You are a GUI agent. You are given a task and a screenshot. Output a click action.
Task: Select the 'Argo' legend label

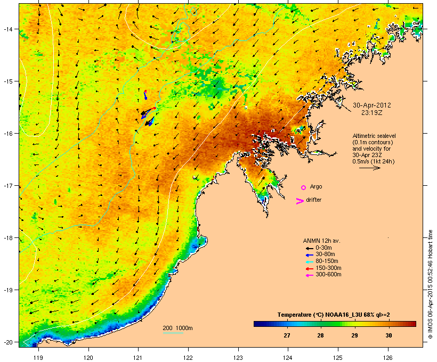(316, 186)
